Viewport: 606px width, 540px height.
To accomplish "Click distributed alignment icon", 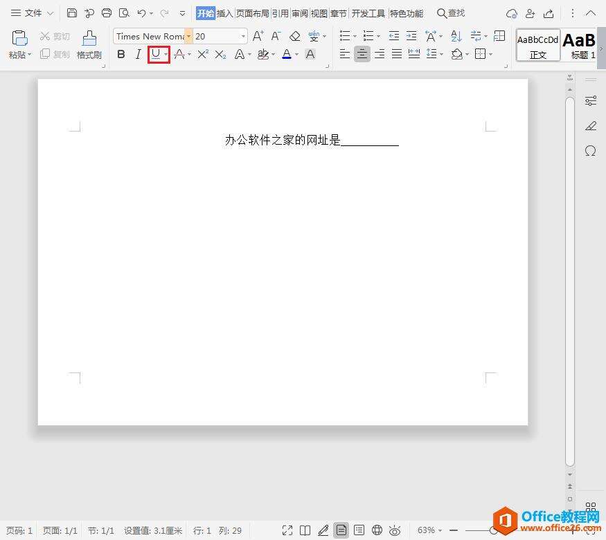I will (x=414, y=54).
